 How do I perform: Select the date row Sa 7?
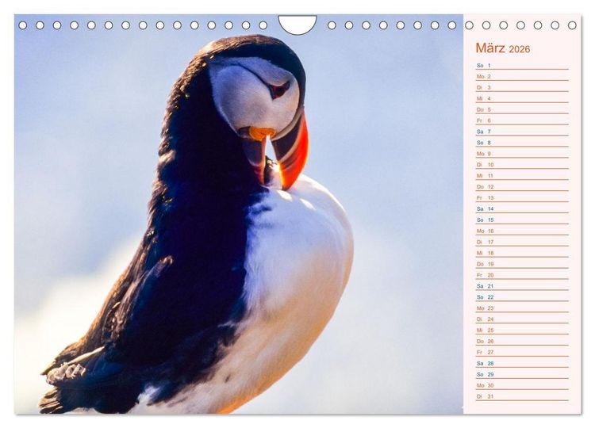(x=522, y=131)
